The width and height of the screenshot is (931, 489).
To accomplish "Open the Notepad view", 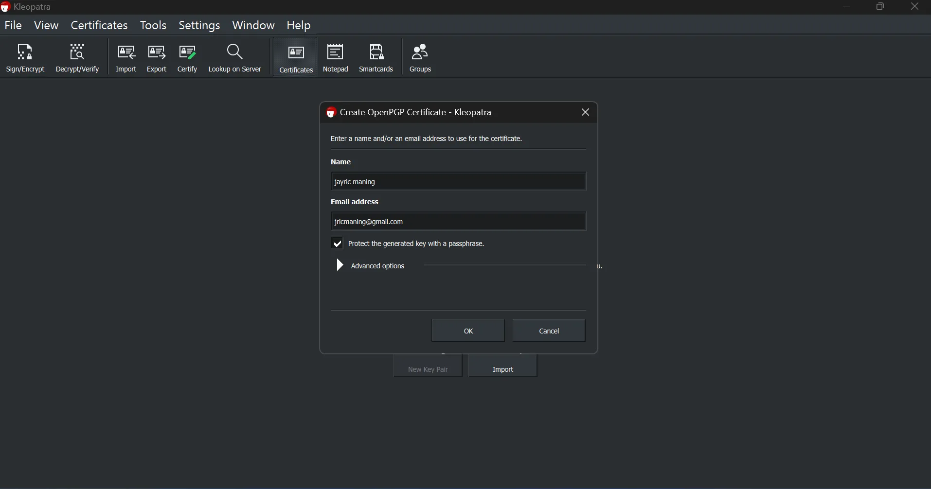I will click(336, 58).
